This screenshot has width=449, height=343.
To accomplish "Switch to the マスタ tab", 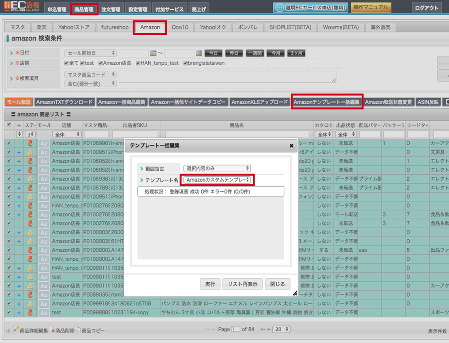I will pos(18,27).
